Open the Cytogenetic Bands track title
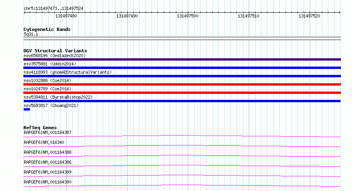This screenshot has height=191, width=352. (47, 29)
